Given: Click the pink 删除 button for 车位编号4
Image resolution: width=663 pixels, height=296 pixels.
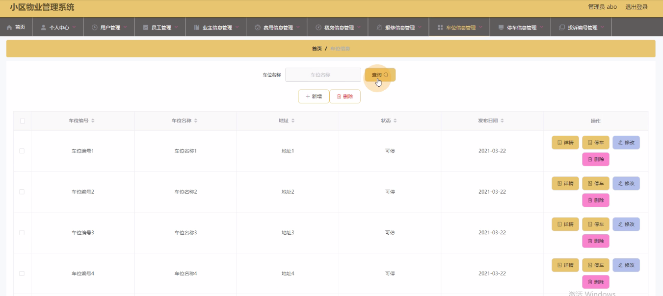Looking at the screenshot, I should [596, 282].
